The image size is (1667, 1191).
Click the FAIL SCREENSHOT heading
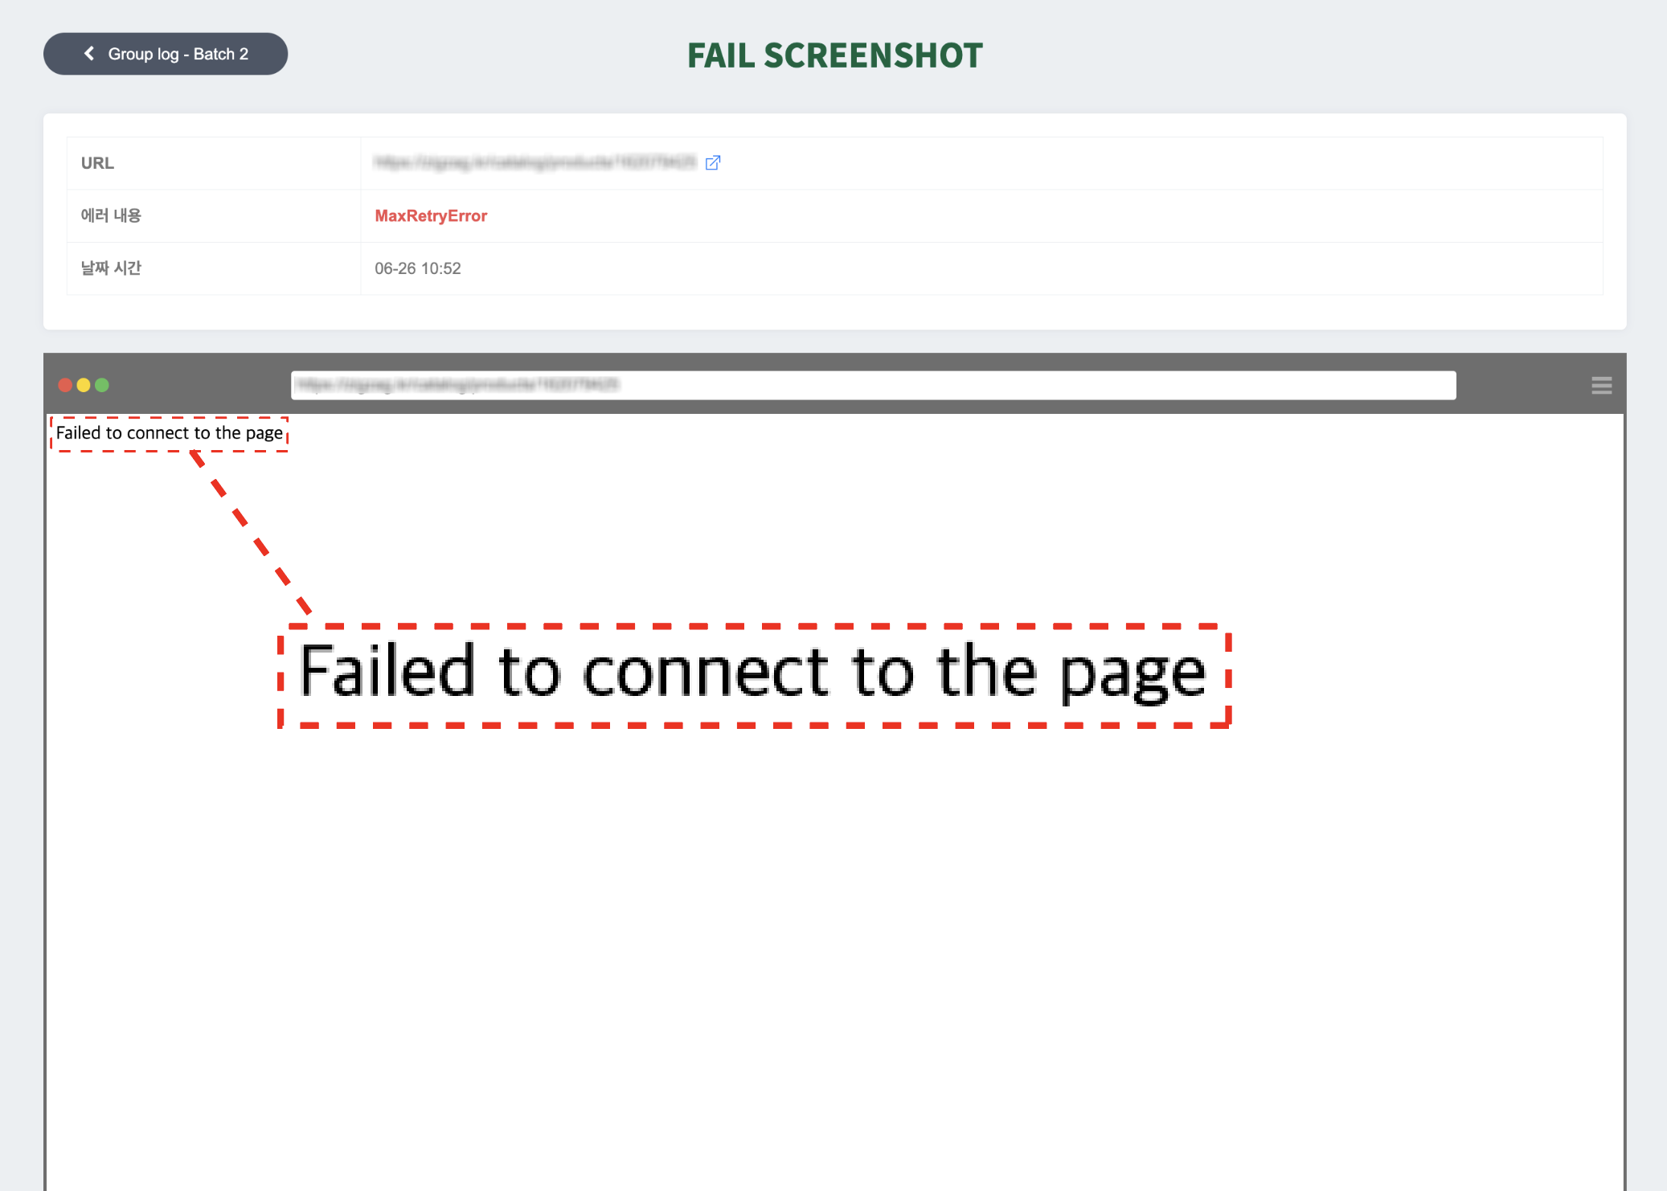(x=834, y=55)
